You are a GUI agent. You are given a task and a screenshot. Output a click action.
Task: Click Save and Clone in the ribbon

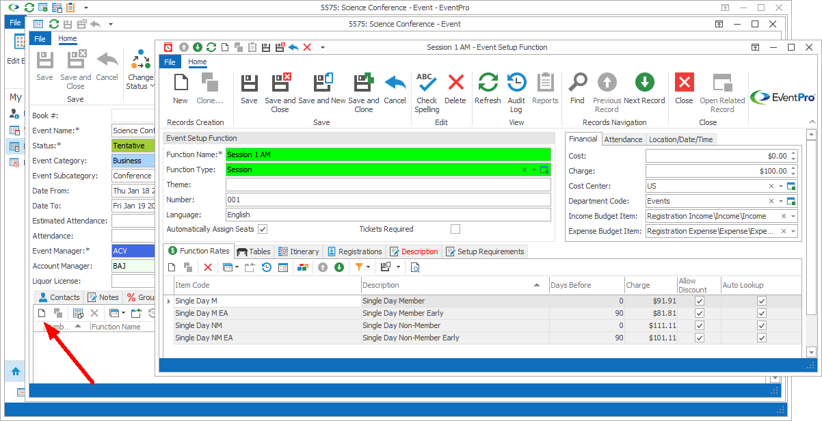364,93
